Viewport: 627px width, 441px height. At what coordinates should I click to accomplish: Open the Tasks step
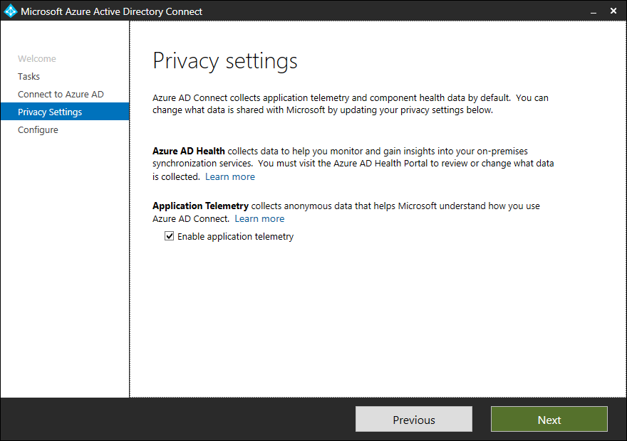click(x=28, y=76)
